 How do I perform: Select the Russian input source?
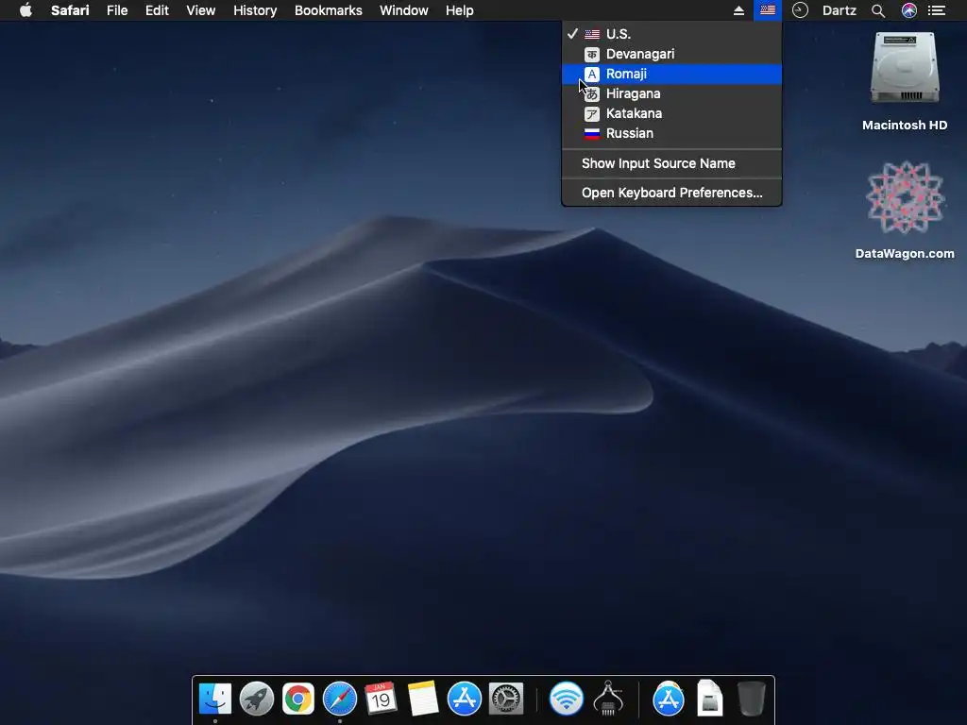click(671, 132)
